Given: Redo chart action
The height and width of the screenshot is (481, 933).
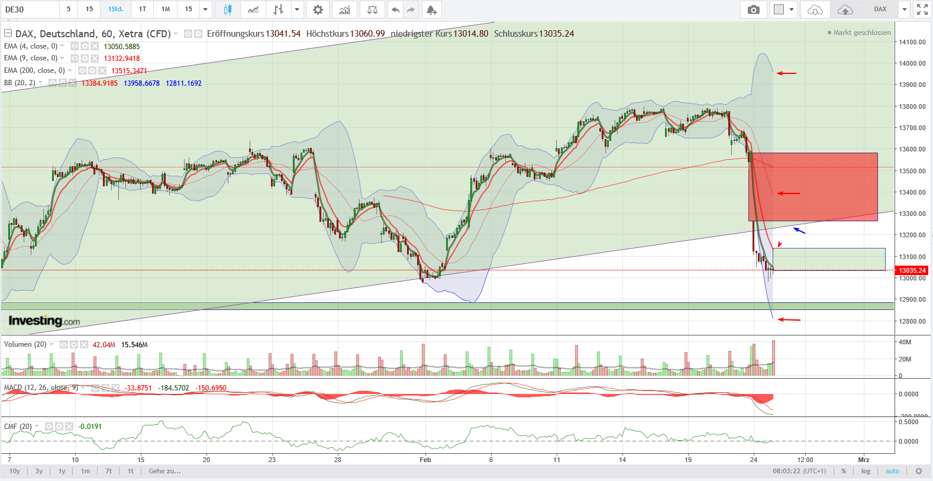Looking at the screenshot, I should point(411,9).
